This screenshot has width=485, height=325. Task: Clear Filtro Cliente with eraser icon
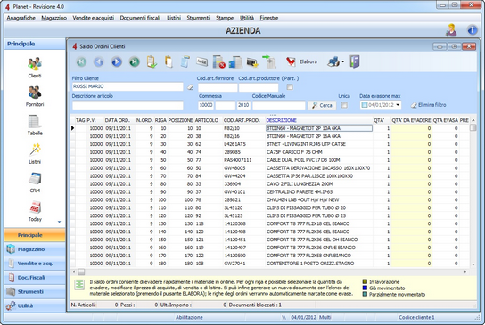[190, 87]
